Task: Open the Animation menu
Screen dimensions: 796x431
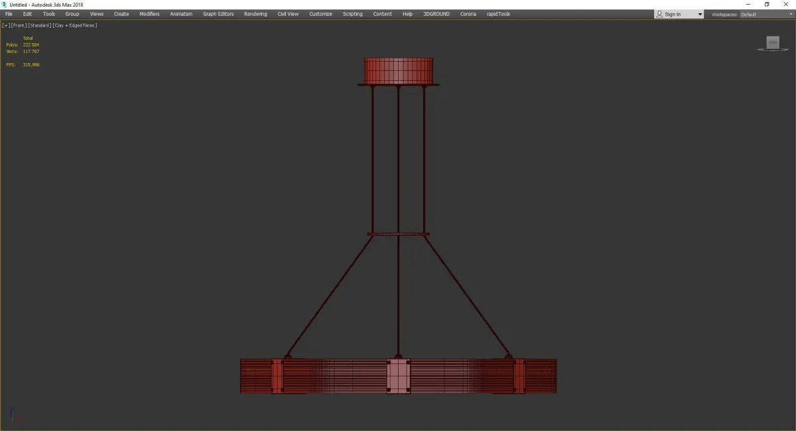Action: [181, 14]
